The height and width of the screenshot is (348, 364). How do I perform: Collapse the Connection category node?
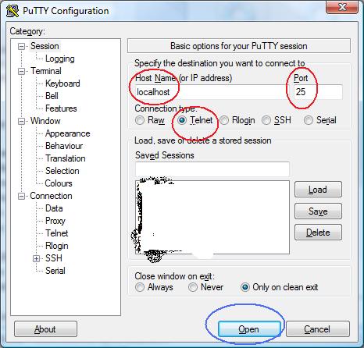pos(21,196)
